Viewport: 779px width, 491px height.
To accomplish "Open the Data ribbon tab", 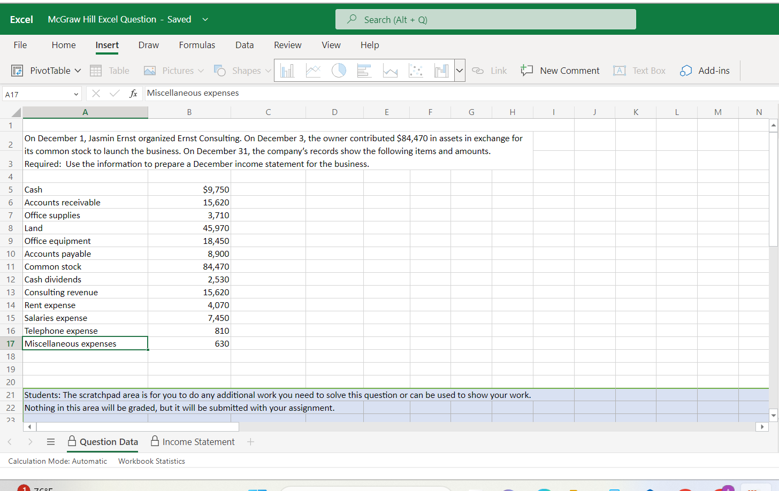I will [x=245, y=45].
